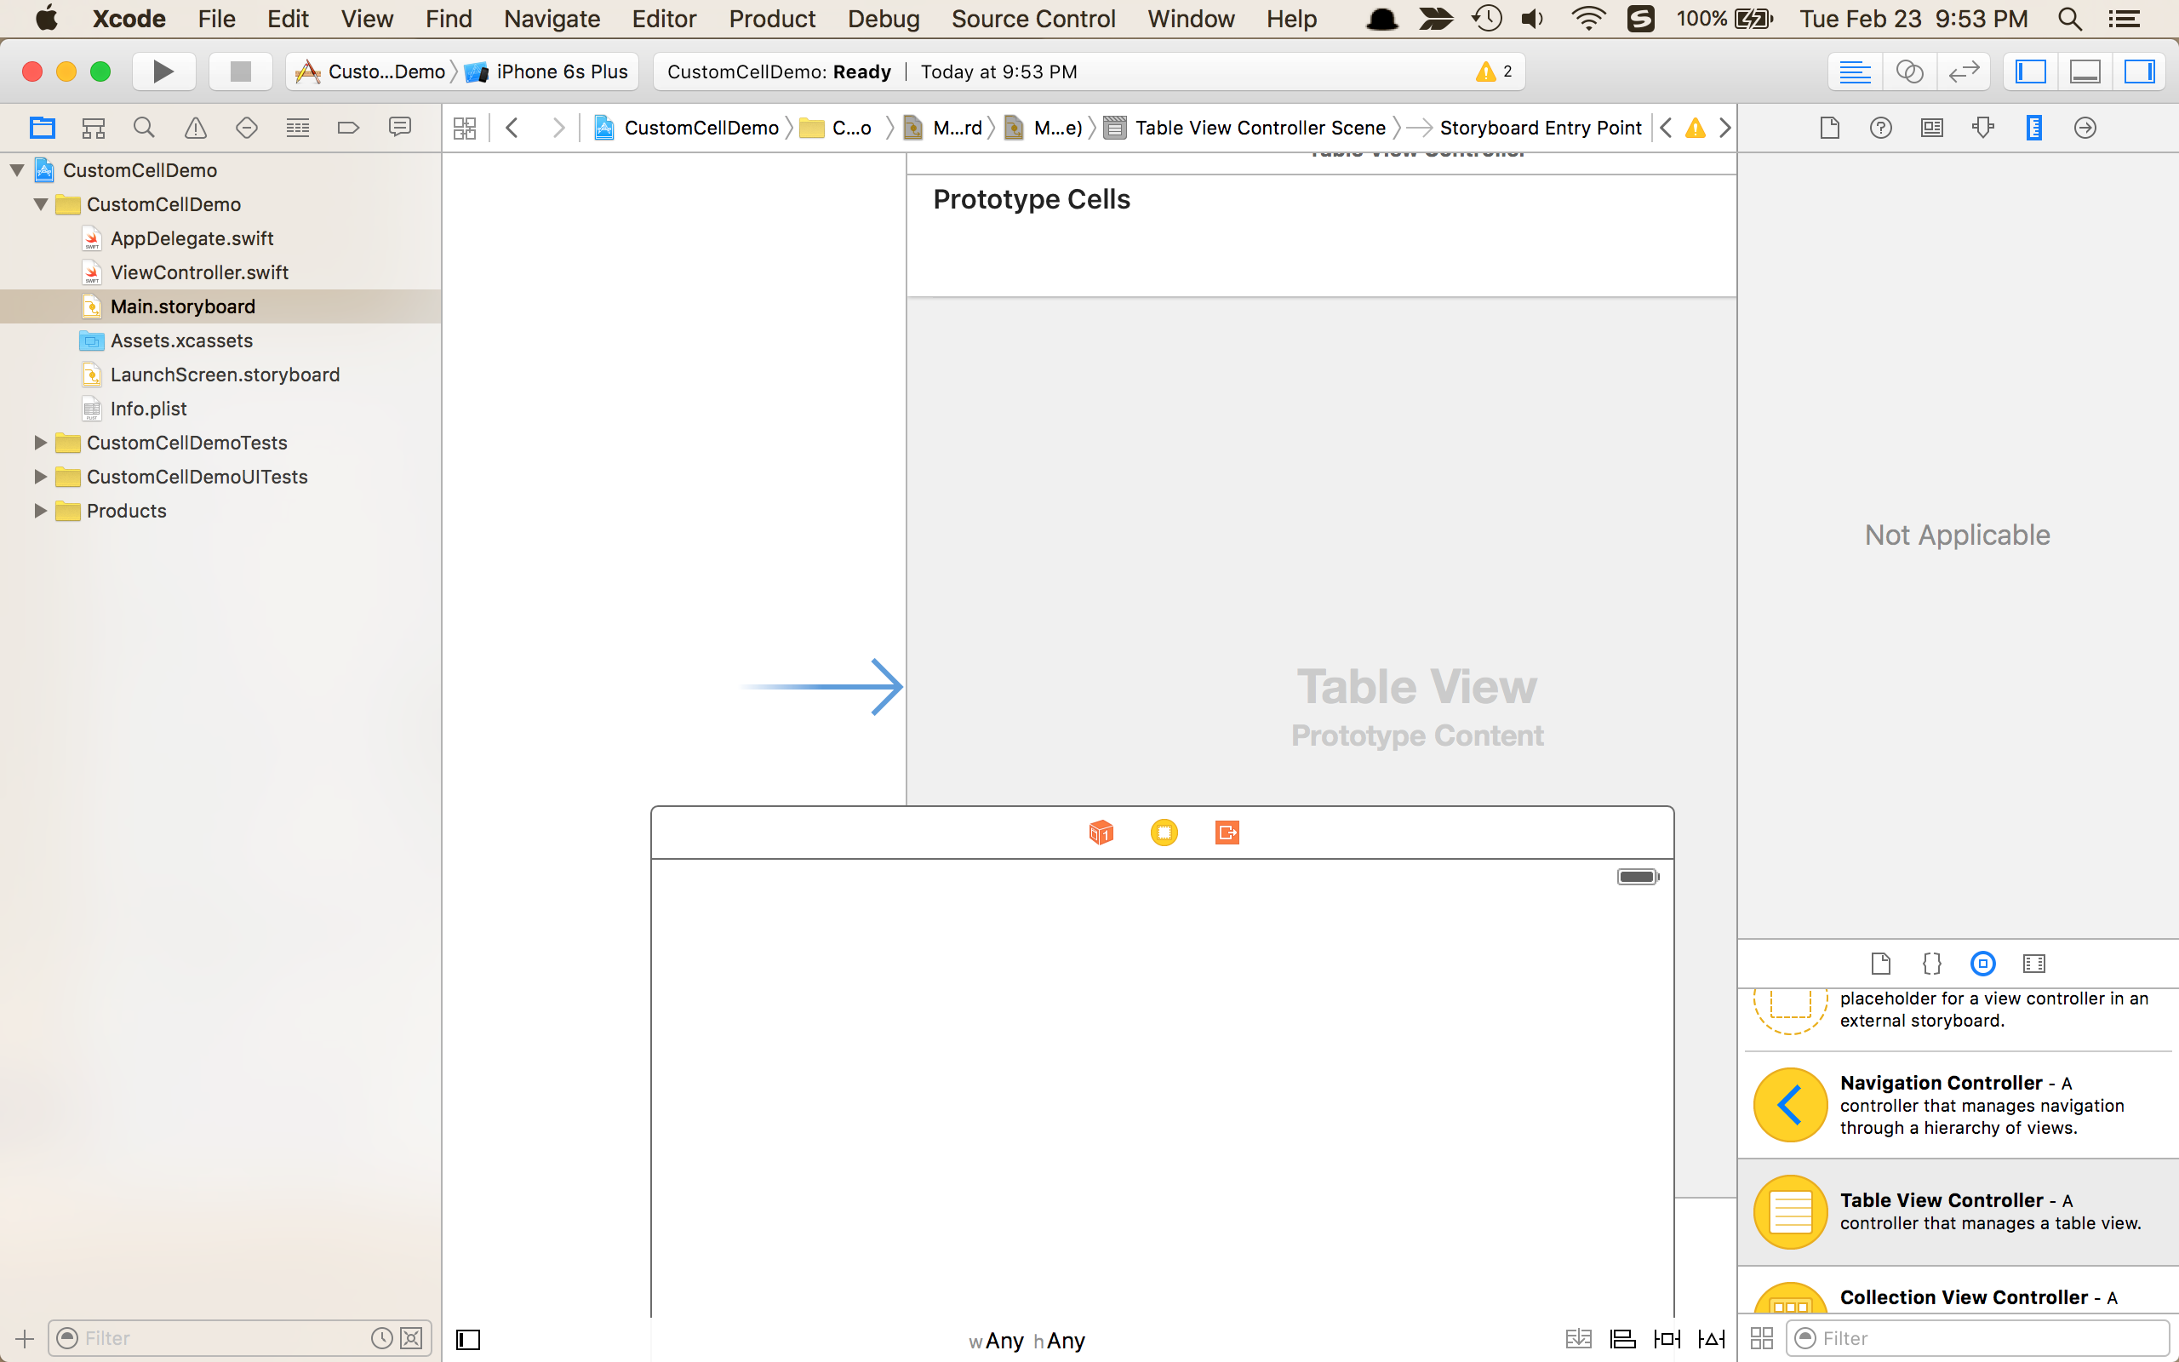Open the Size inspector ruler icon

tap(2033, 128)
